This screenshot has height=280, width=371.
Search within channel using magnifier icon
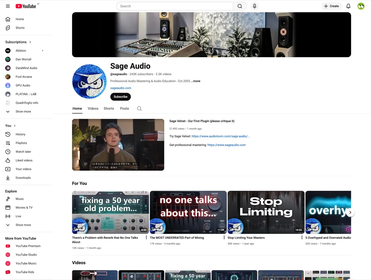pyautogui.click(x=139, y=108)
